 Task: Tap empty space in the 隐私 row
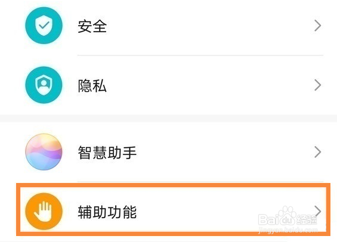[x=204, y=85]
